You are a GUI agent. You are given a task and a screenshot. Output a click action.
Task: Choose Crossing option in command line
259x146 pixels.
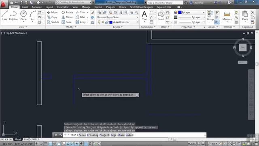[x=93, y=135]
